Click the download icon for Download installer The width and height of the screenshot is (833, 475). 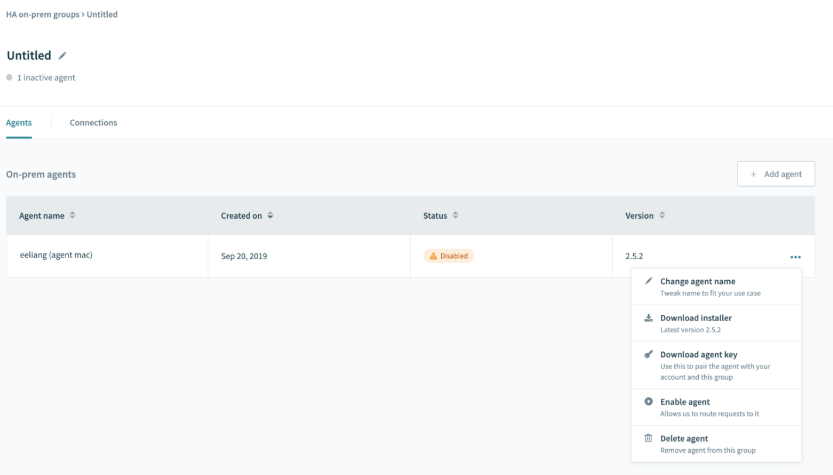pyautogui.click(x=648, y=318)
